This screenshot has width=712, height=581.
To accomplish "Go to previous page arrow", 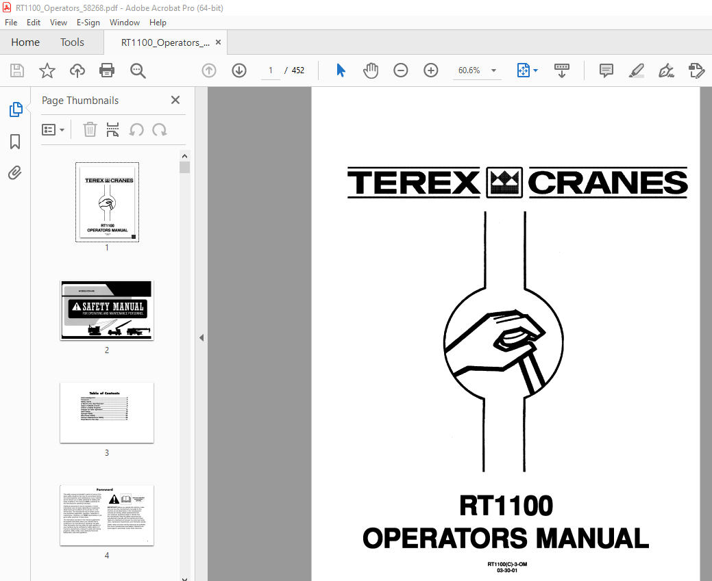I will [209, 70].
